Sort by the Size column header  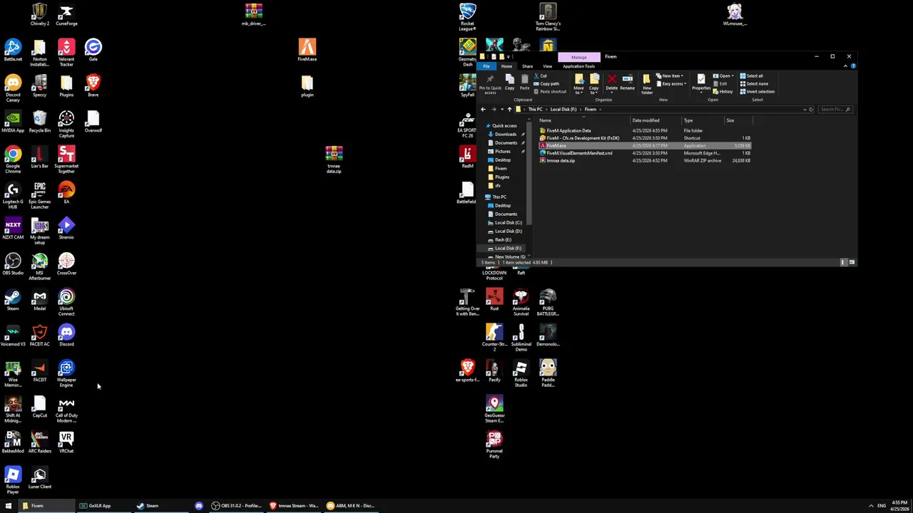click(738, 120)
